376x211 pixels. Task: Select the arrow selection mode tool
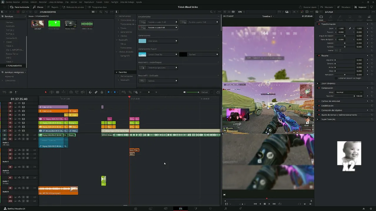click(46, 92)
